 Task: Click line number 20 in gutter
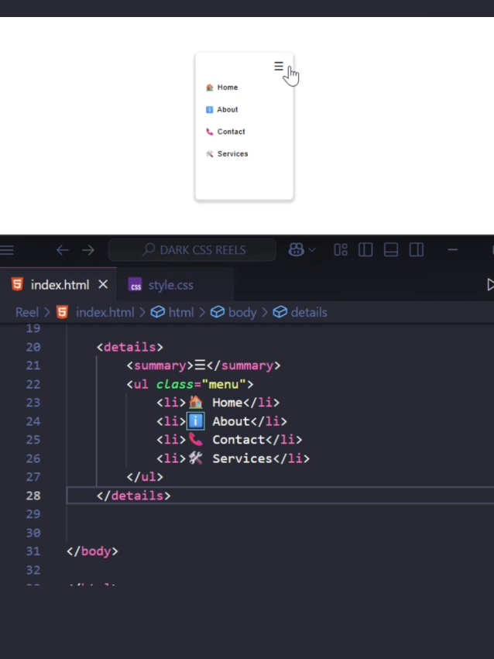coord(33,347)
